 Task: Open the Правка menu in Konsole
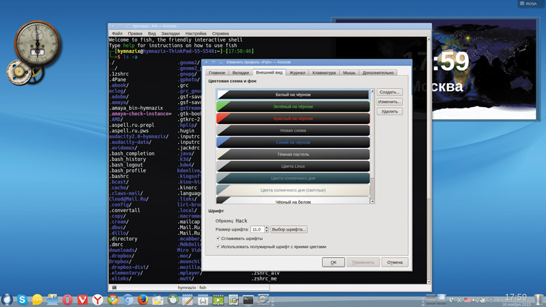click(x=134, y=33)
